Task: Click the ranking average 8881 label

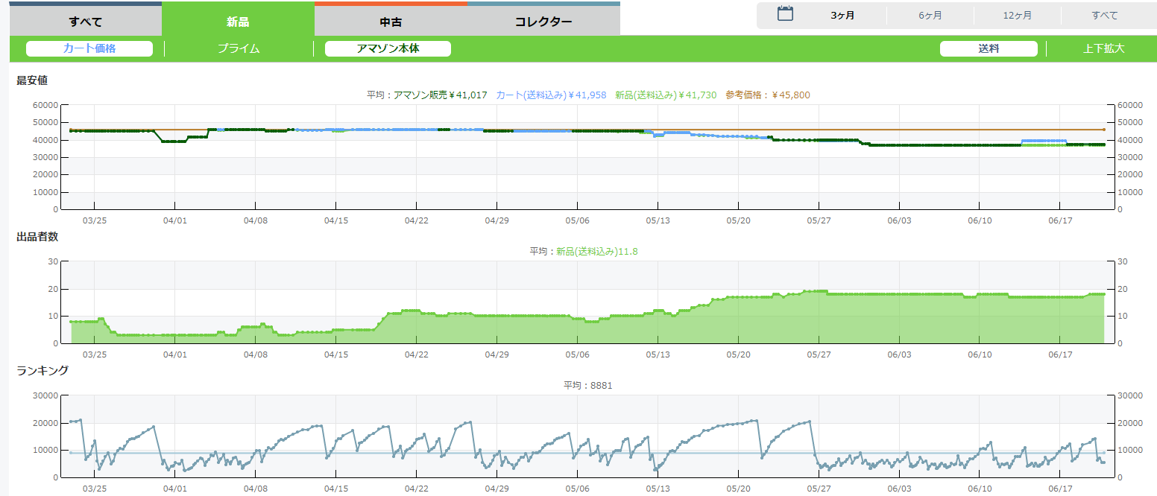Action: pyautogui.click(x=587, y=385)
